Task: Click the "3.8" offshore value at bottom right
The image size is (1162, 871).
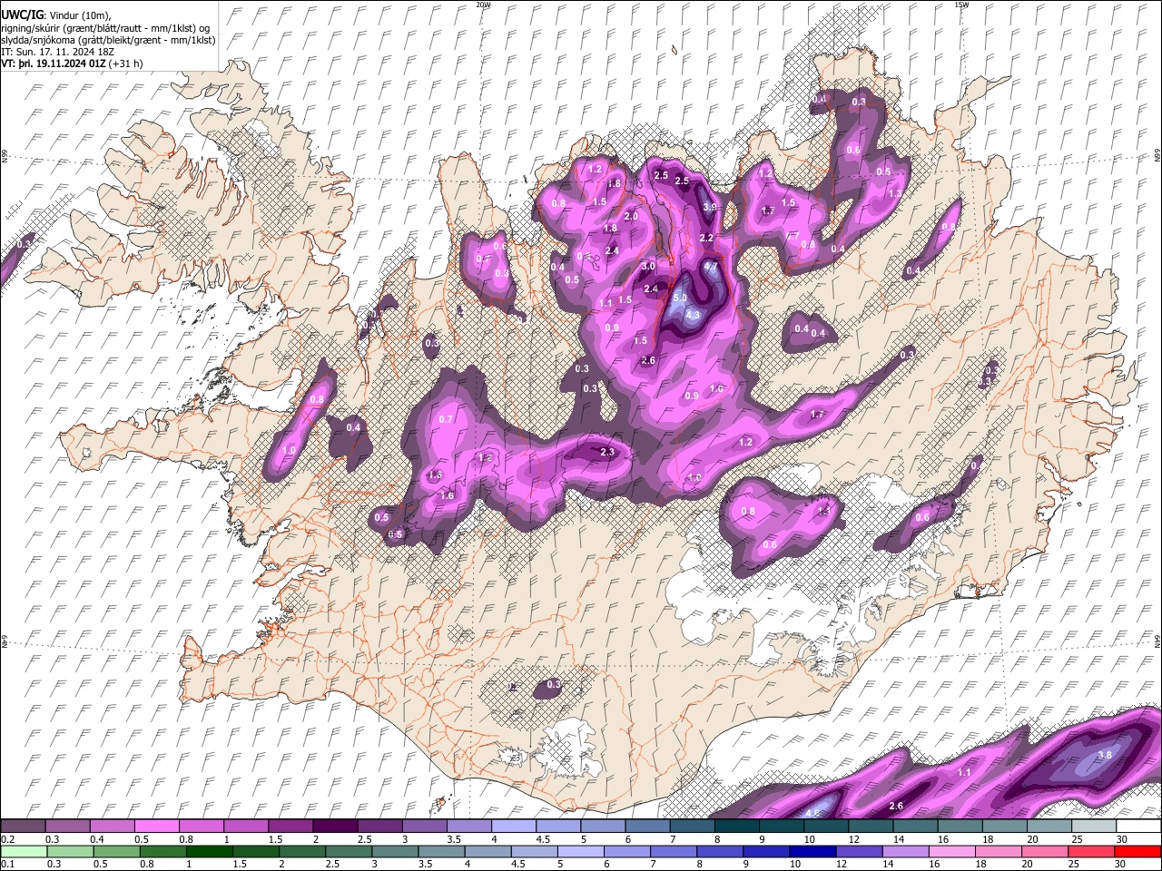Action: [x=1105, y=755]
